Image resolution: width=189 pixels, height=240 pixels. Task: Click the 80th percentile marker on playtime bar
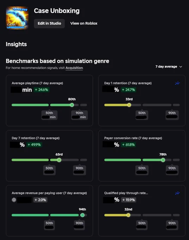(x=72, y=105)
